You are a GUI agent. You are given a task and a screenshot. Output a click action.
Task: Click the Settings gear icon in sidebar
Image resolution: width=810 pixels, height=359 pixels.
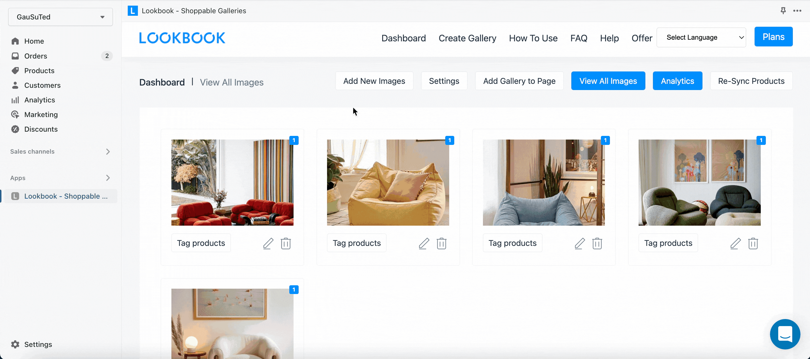[15, 344]
